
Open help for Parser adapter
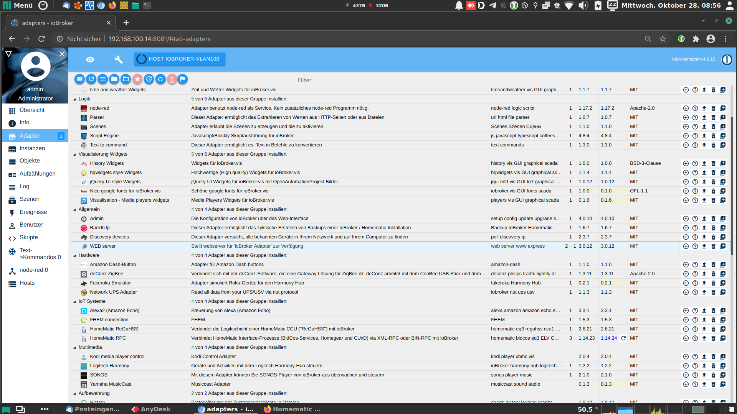pyautogui.click(x=695, y=117)
